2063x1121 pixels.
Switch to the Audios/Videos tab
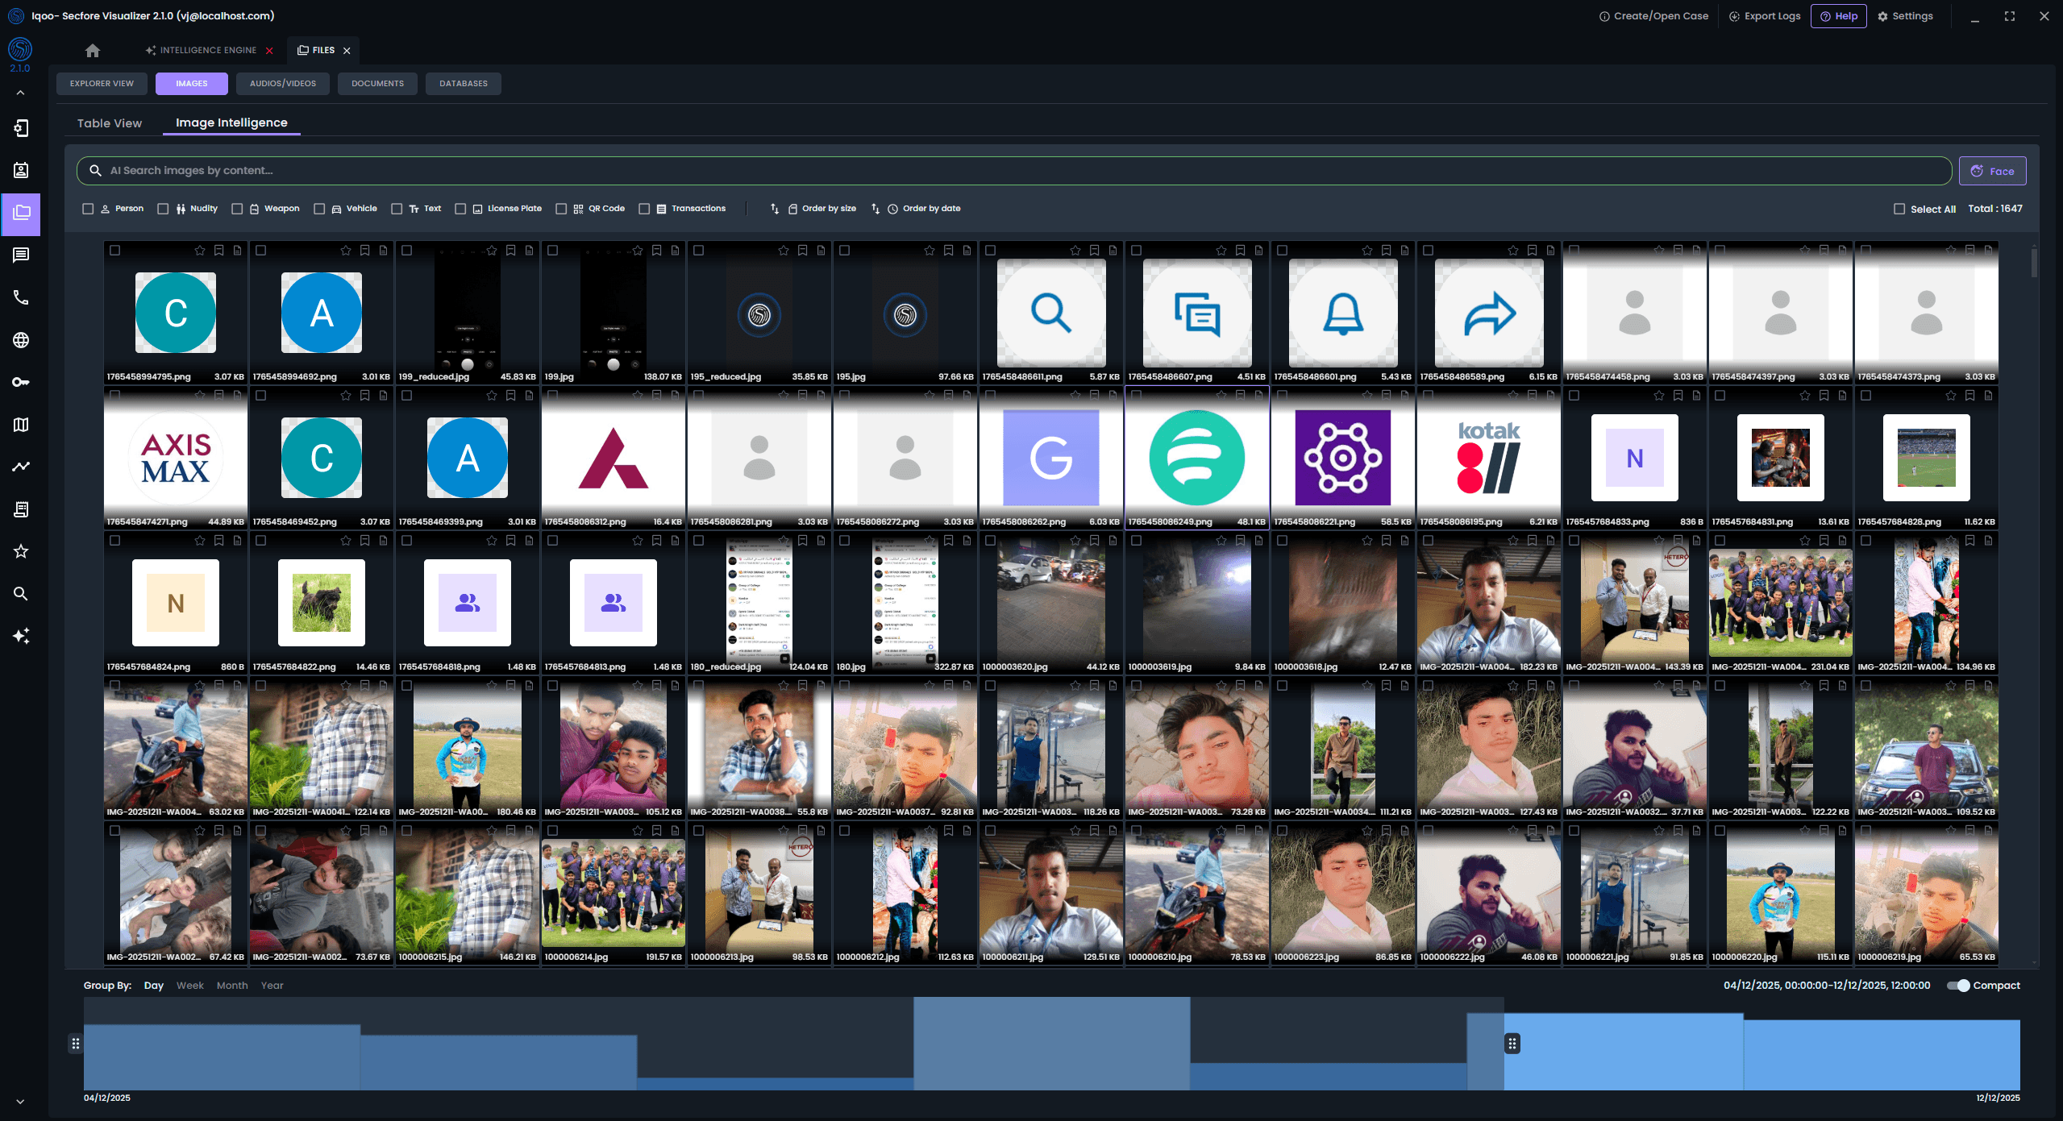pos(283,84)
